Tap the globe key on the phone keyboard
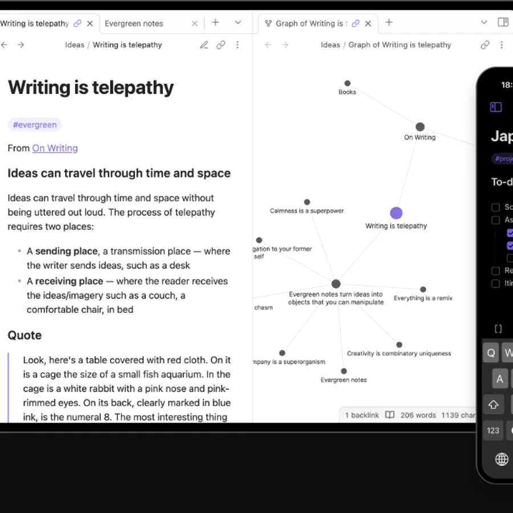Viewport: 513px width, 513px height. tap(502, 459)
